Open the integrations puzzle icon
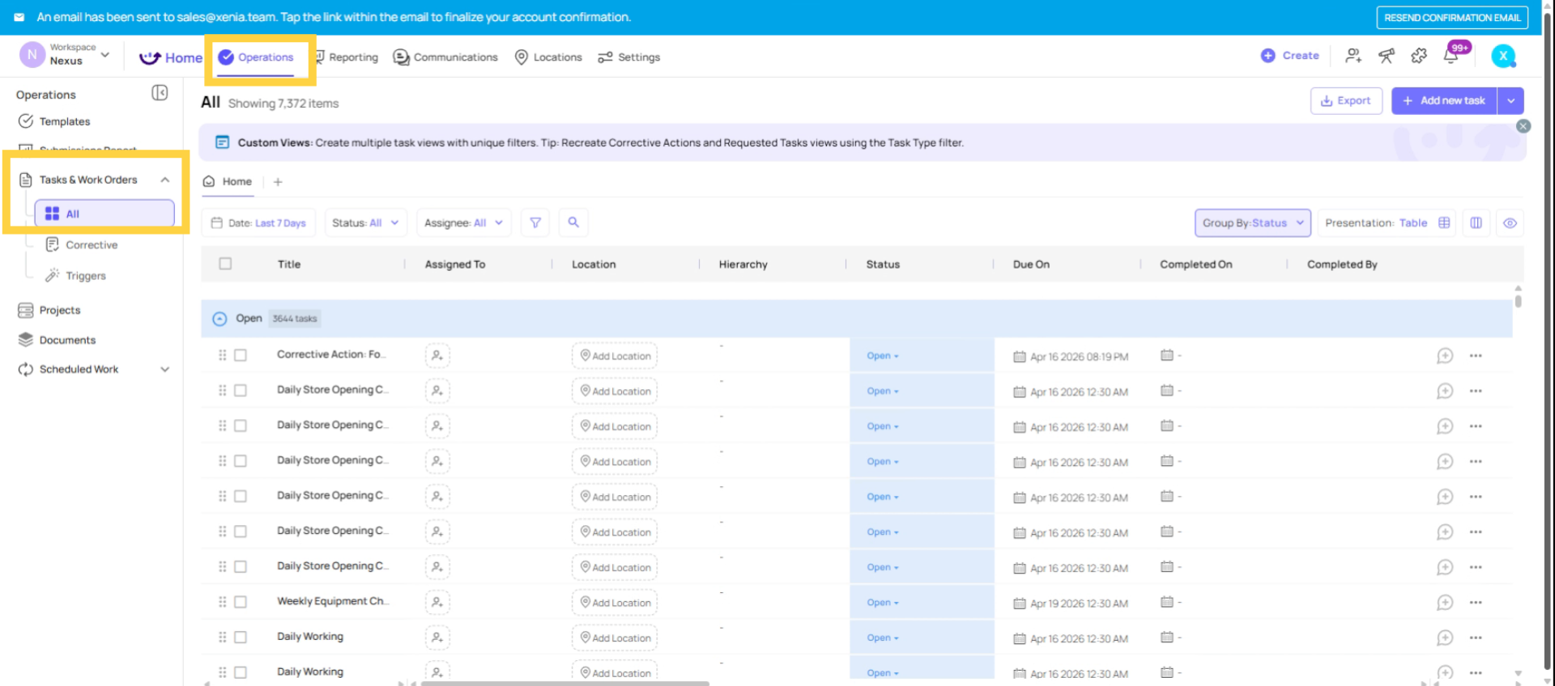1555x686 pixels. [x=1419, y=56]
